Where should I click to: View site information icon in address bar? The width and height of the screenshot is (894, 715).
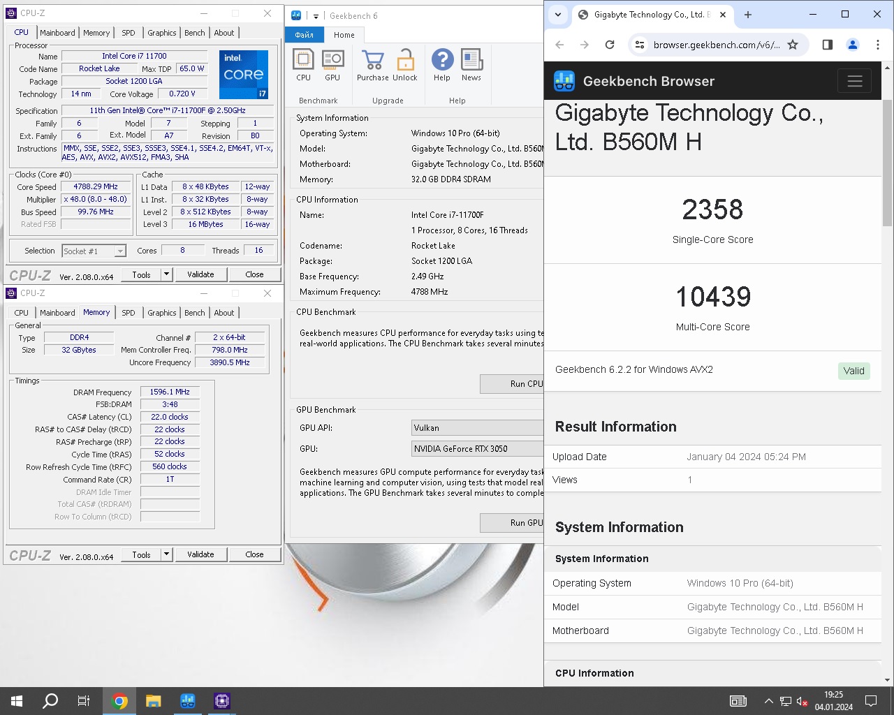pos(640,45)
